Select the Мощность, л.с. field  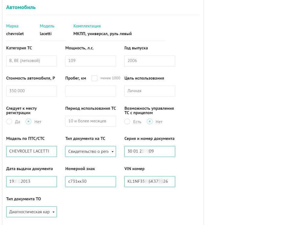click(91, 61)
